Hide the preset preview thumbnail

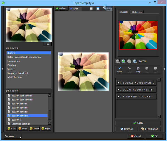[47, 44]
